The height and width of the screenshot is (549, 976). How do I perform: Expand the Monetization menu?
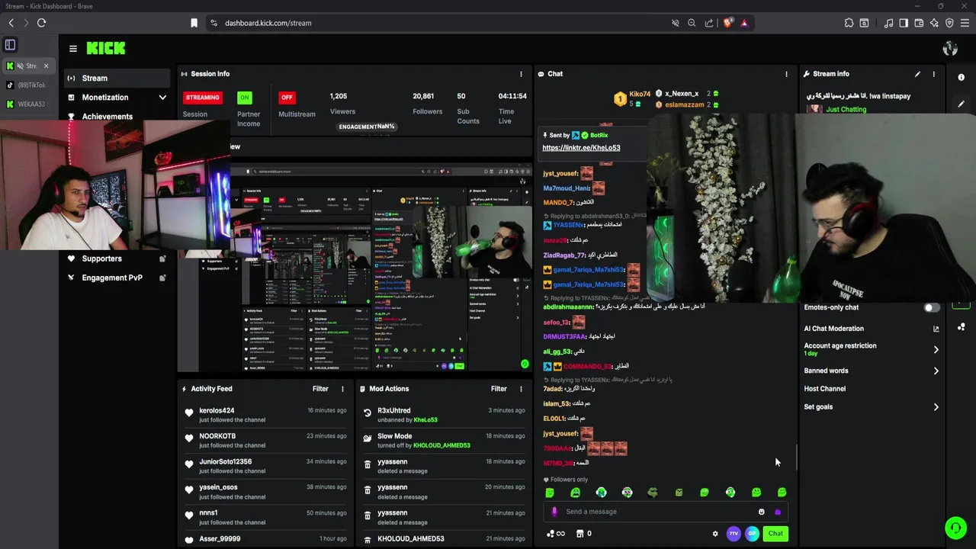click(x=117, y=98)
